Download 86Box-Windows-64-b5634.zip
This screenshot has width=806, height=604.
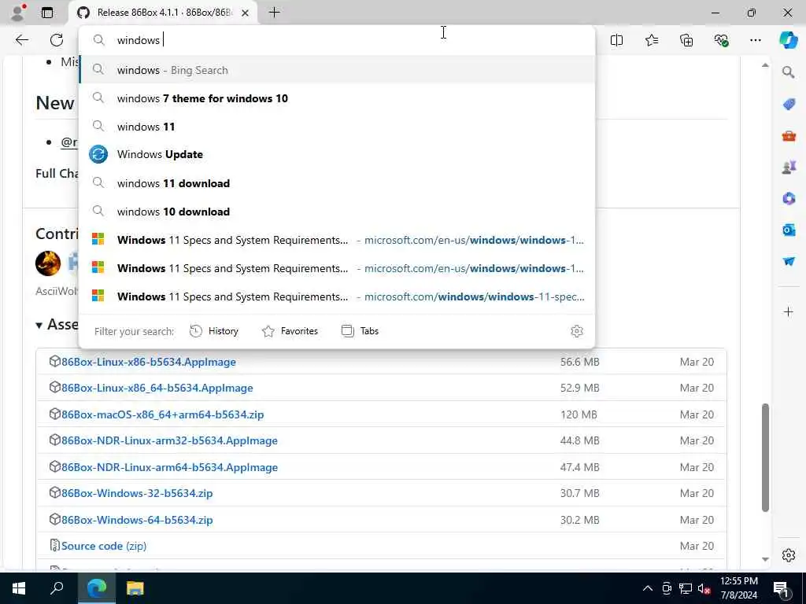(137, 520)
